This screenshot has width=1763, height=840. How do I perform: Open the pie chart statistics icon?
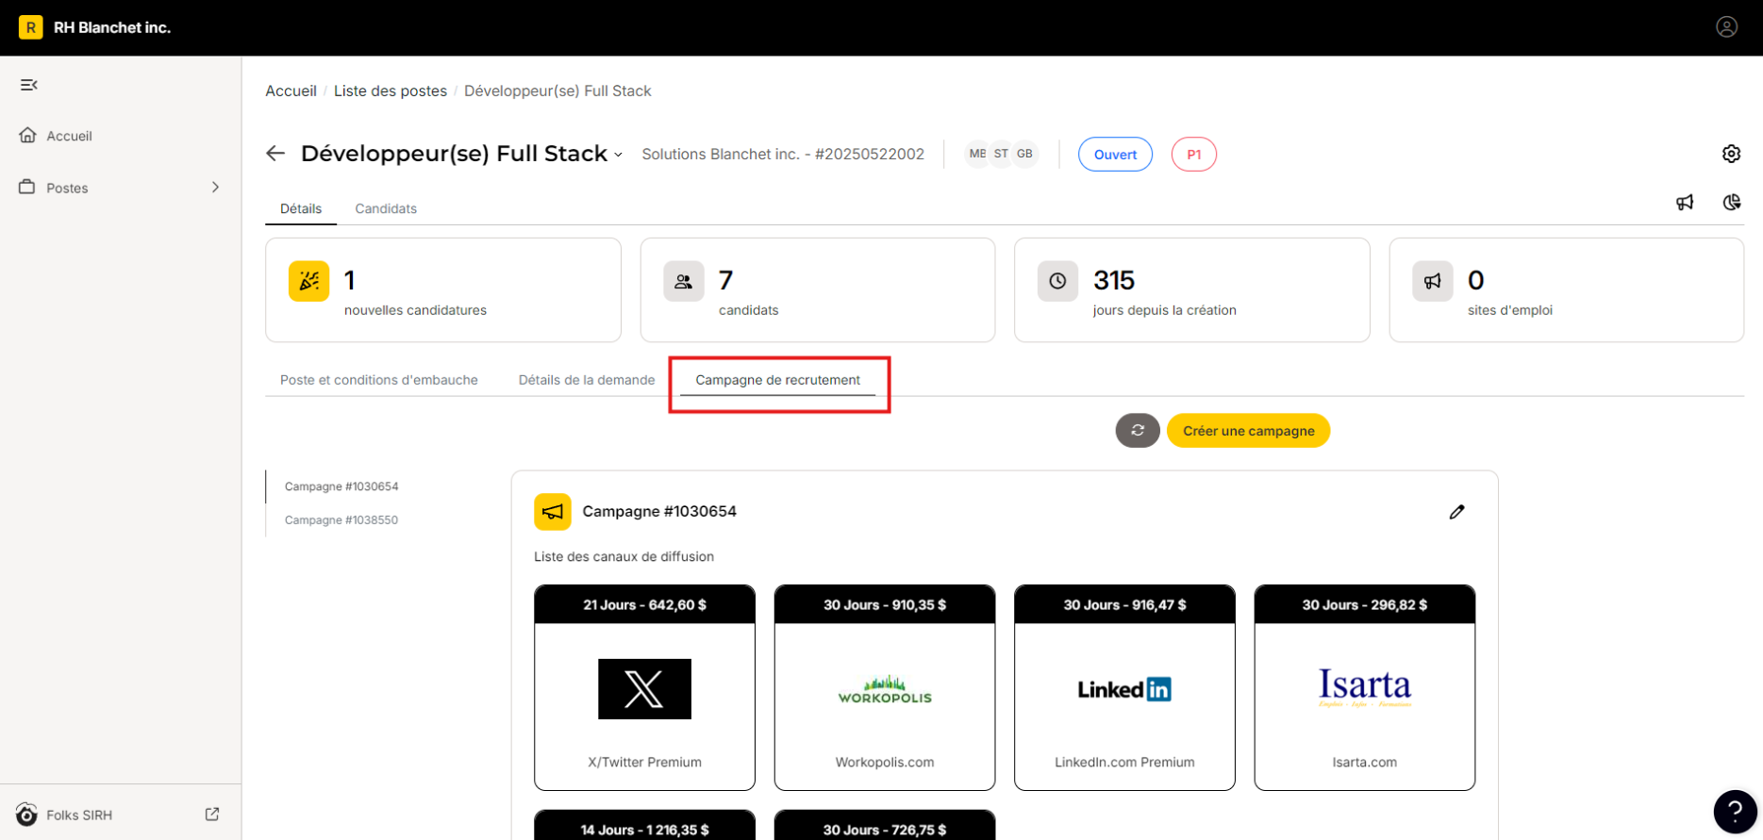tap(1731, 203)
